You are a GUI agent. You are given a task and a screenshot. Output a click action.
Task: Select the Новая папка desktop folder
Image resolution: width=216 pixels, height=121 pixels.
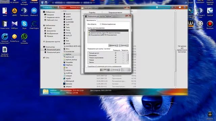tap(5, 25)
